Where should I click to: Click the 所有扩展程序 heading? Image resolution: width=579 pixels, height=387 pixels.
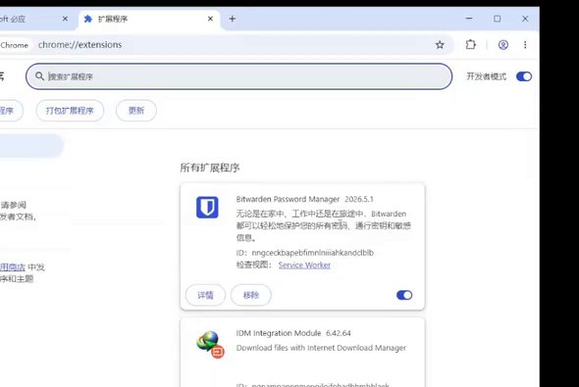click(x=210, y=168)
